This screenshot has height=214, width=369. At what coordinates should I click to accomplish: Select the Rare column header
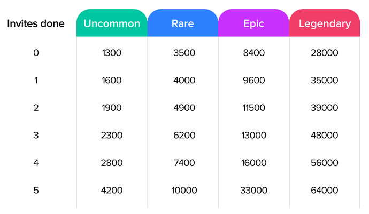(183, 23)
